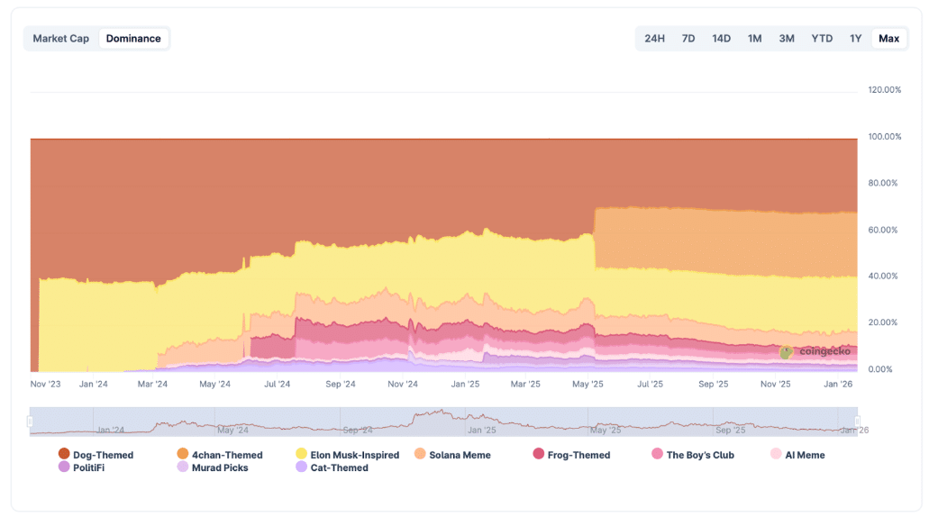Click the Solana Meme color swatch

420,455
